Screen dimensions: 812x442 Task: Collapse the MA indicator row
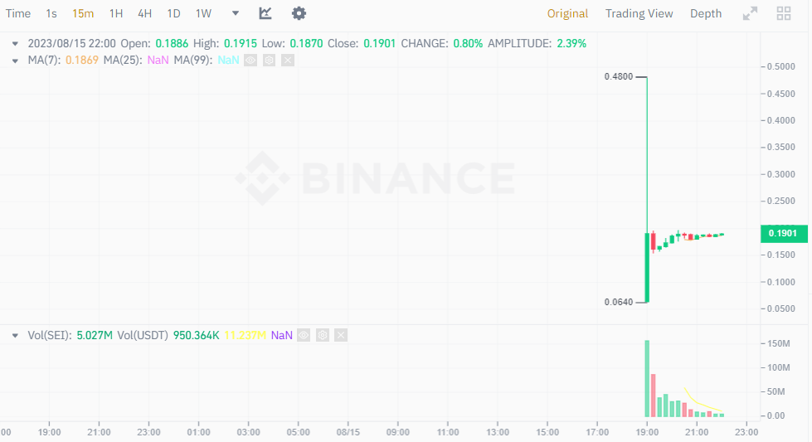(x=15, y=61)
